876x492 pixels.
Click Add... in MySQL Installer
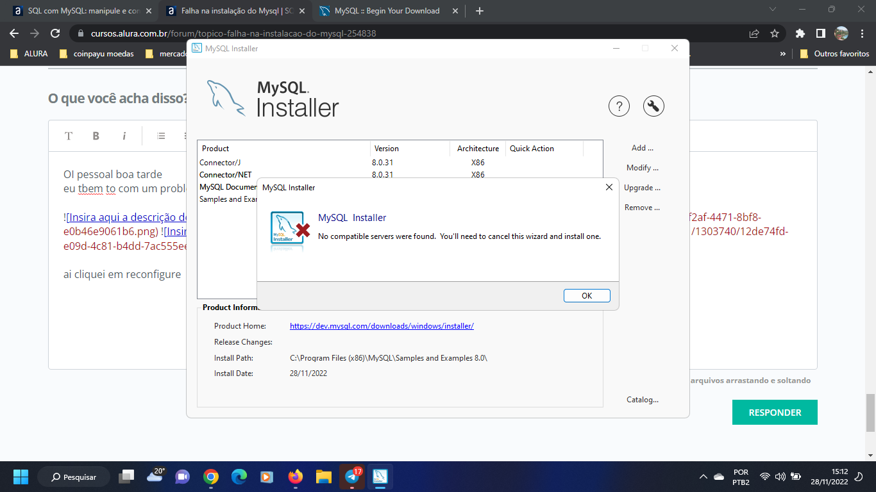(642, 148)
